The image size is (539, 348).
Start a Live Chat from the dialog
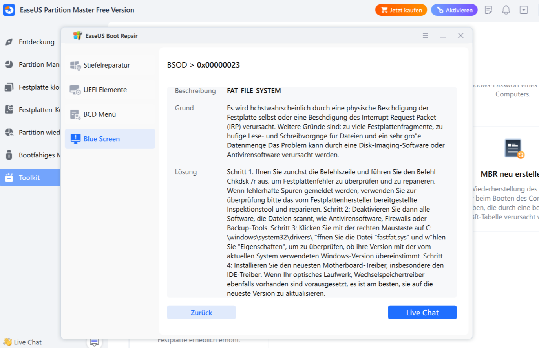(422, 312)
